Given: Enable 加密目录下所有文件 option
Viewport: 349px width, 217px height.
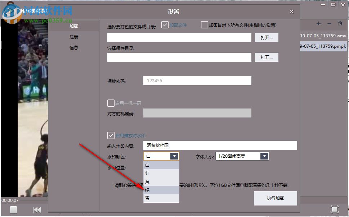Looking at the screenshot, I should coord(204,24).
